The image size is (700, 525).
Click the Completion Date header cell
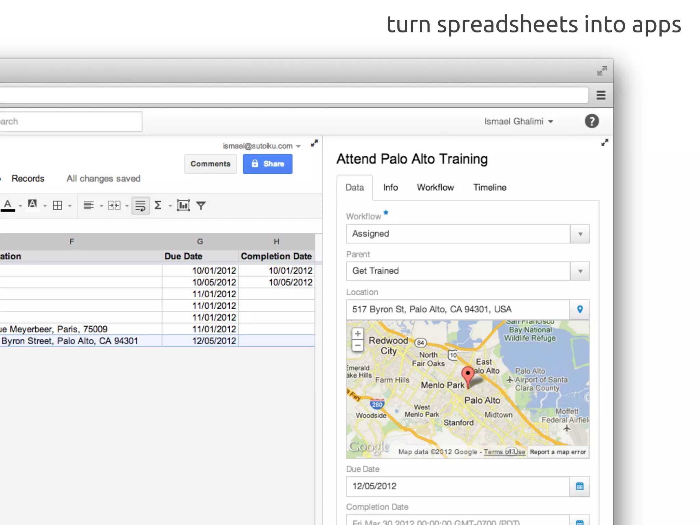coord(277,256)
